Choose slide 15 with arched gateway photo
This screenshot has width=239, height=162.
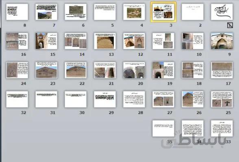[46, 41]
